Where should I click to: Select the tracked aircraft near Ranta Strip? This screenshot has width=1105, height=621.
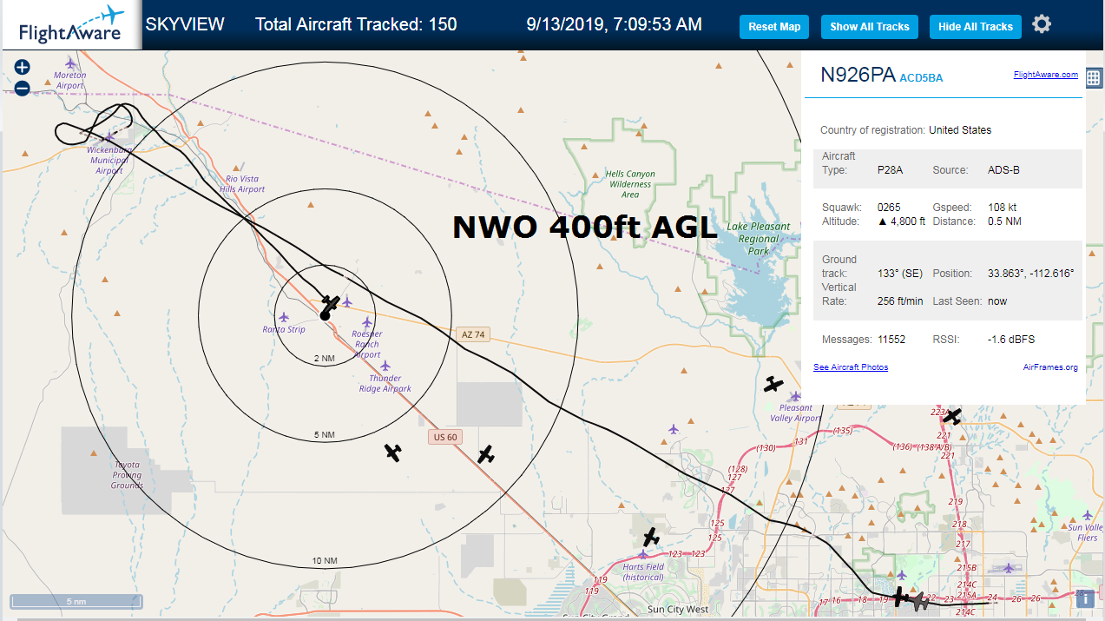pos(330,304)
